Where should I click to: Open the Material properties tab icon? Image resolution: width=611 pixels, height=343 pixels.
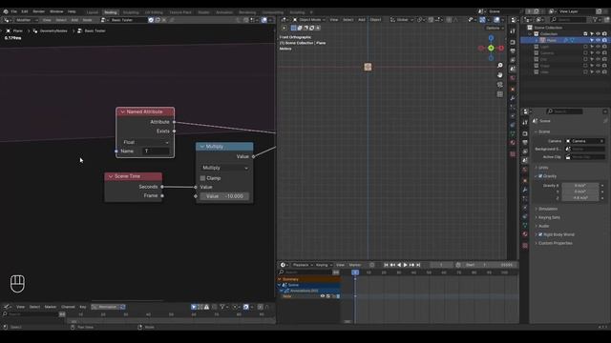[525, 234]
